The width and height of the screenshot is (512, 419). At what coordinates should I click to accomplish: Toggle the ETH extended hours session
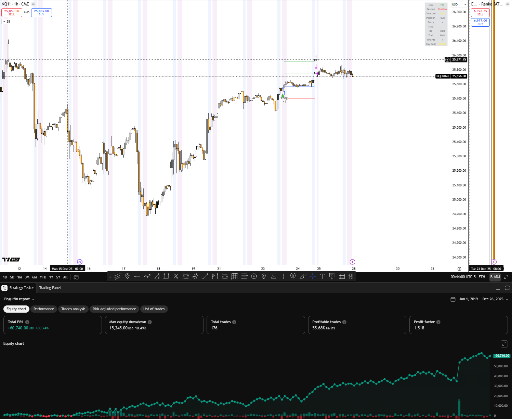(482, 277)
